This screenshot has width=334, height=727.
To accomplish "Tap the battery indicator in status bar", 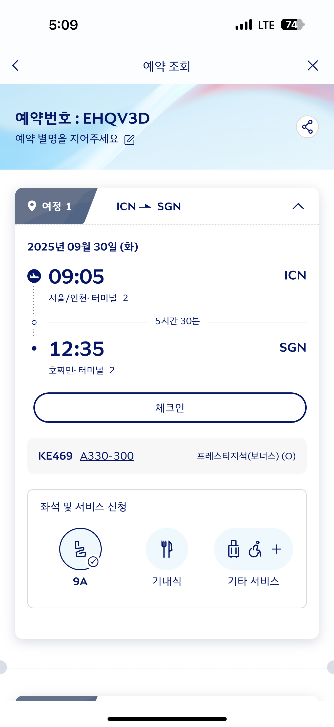I will [x=292, y=25].
